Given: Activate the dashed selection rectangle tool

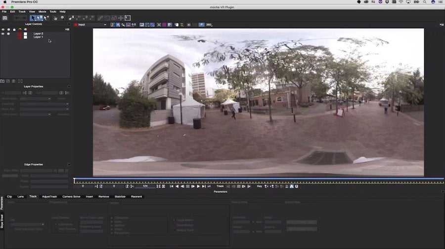Looking at the screenshot, I should tap(128, 18).
